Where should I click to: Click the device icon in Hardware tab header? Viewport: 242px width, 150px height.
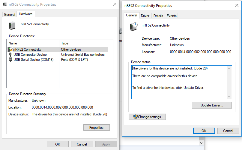point(12,25)
